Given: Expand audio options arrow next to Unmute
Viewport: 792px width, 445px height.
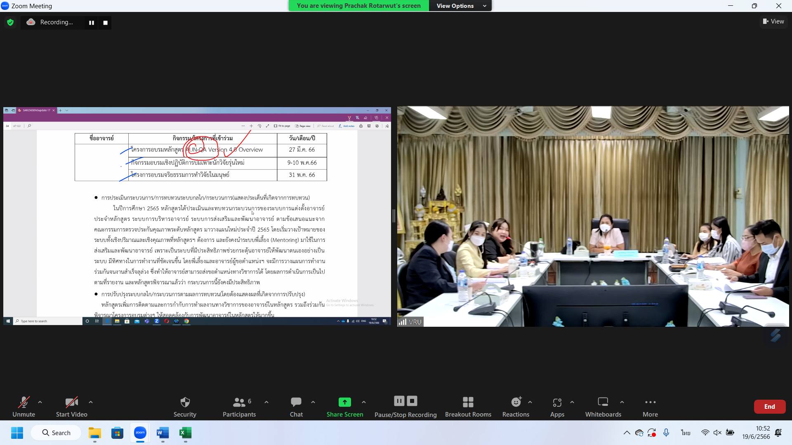Looking at the screenshot, I should click(x=40, y=402).
